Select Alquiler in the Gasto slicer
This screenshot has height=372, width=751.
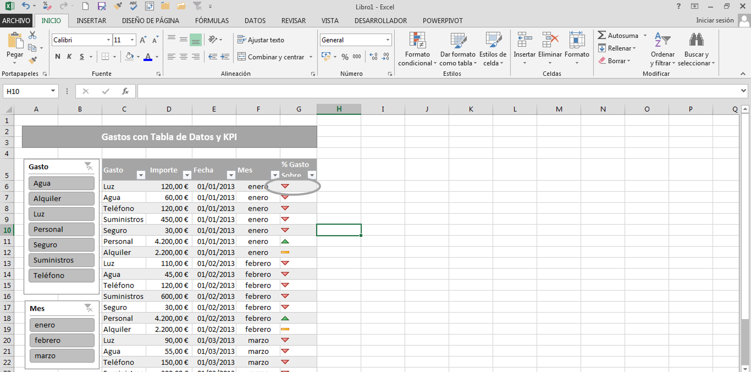click(61, 198)
